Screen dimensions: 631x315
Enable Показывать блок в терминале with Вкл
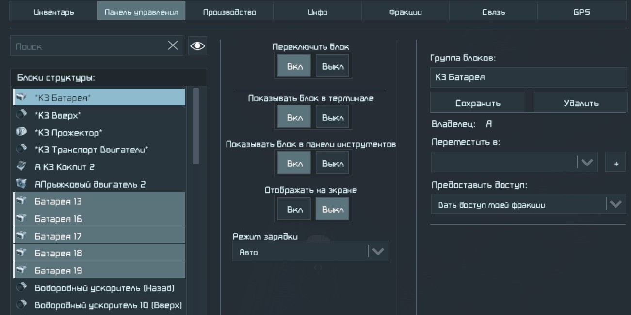coord(295,116)
